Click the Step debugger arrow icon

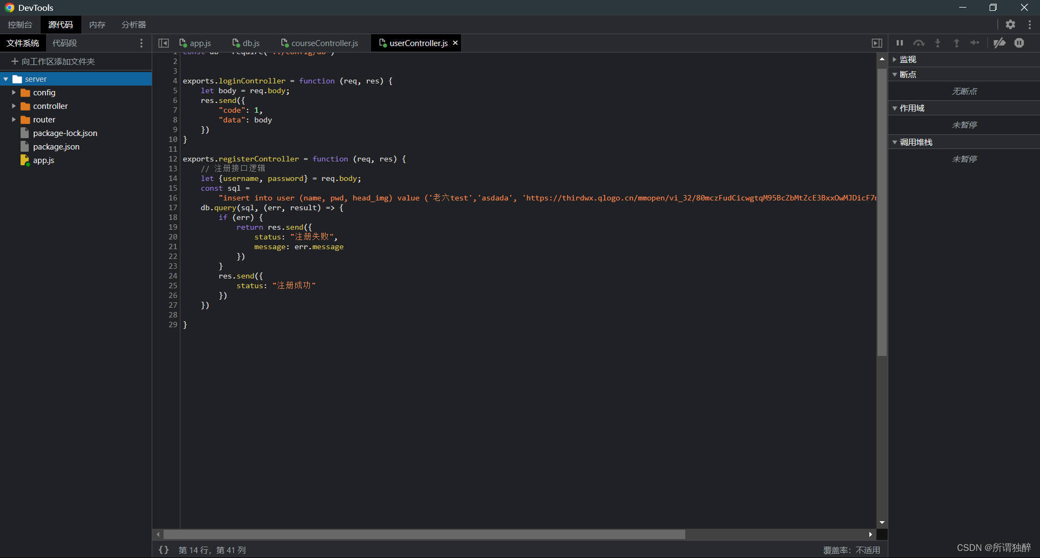pyautogui.click(x=975, y=43)
